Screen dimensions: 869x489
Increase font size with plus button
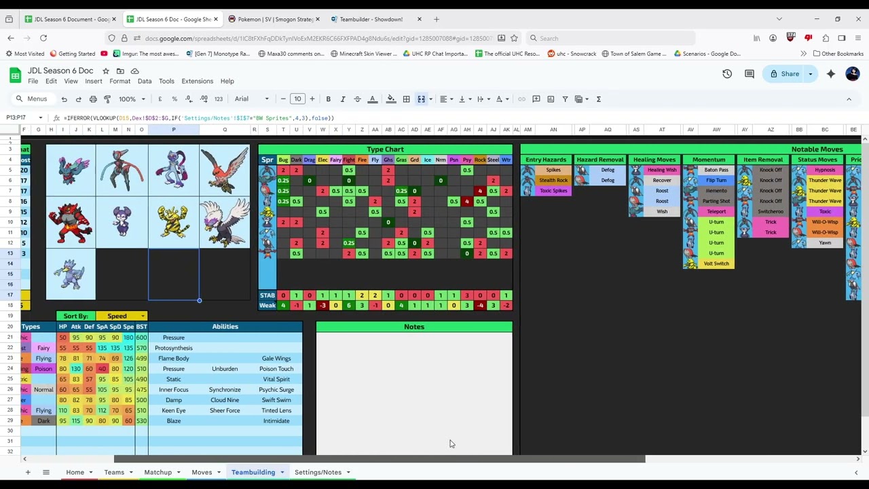[312, 99]
